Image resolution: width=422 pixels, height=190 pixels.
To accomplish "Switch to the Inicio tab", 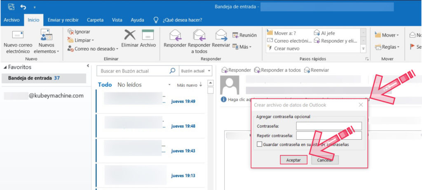I will 33,20.
